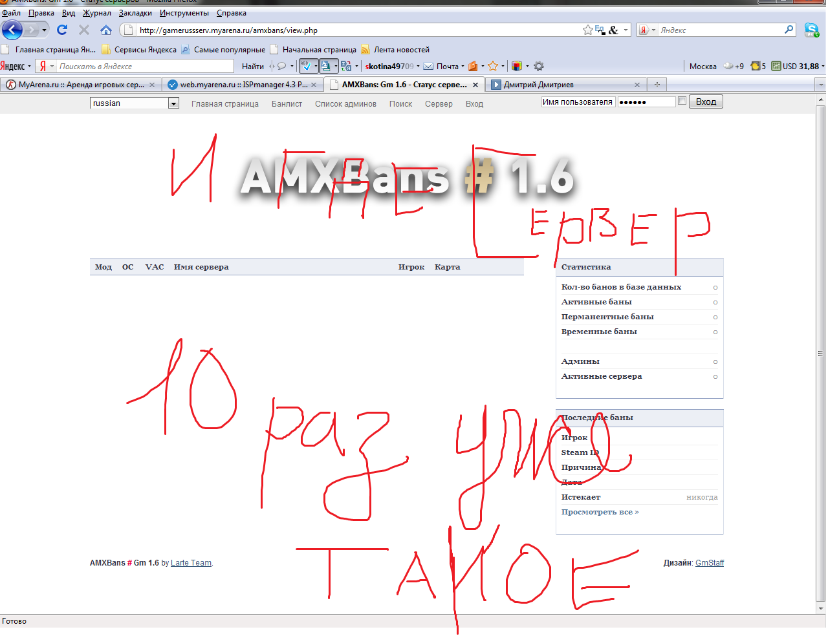The image size is (828, 636).
Task: Open the Справка menu
Action: point(232,13)
